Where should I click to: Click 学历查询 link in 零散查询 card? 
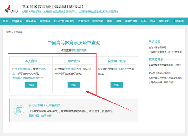point(70,69)
